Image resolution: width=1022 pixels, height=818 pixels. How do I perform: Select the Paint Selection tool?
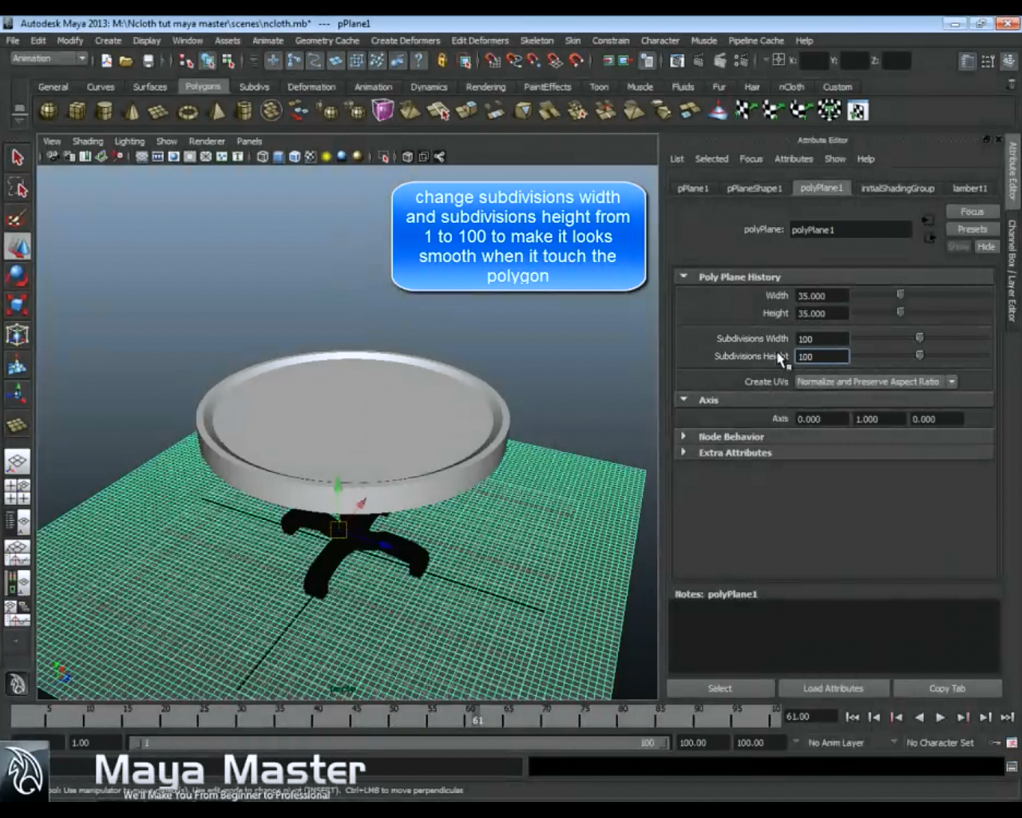pyautogui.click(x=18, y=217)
